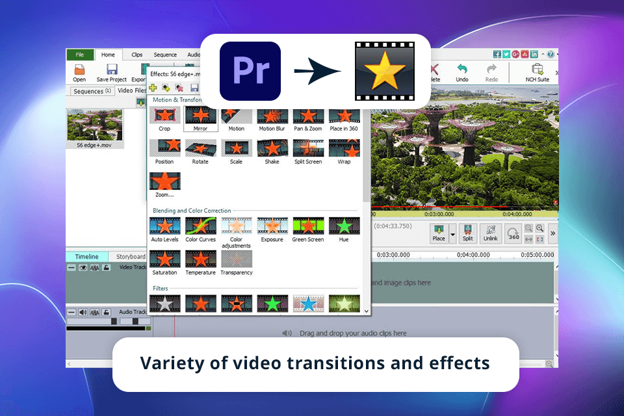Click the Unlink button
Viewport: 624px width, 416px height.
(x=491, y=234)
